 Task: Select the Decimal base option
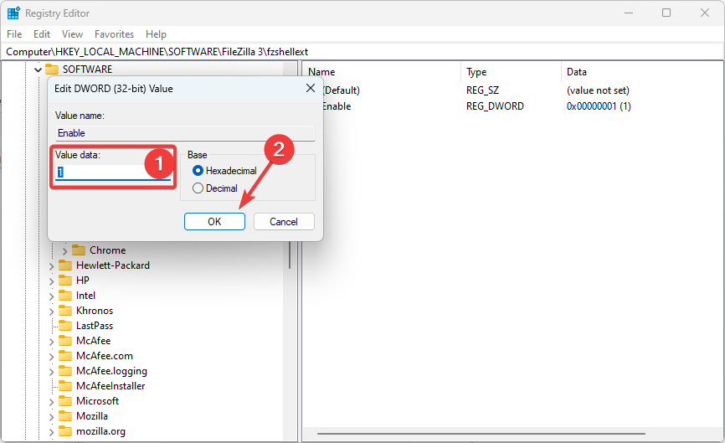click(x=198, y=188)
